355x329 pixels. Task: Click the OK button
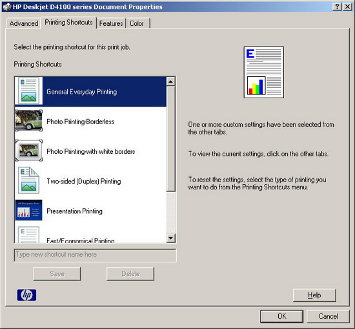(281, 316)
